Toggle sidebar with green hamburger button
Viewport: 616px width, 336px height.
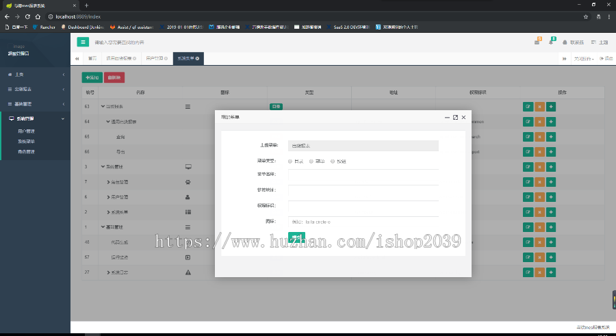[83, 42]
